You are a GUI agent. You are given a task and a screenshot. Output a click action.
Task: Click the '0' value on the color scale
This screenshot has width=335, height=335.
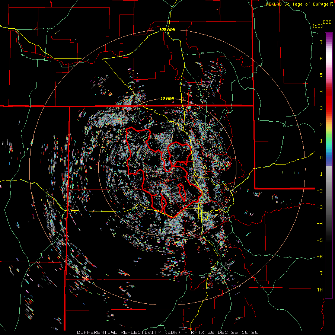321,158
